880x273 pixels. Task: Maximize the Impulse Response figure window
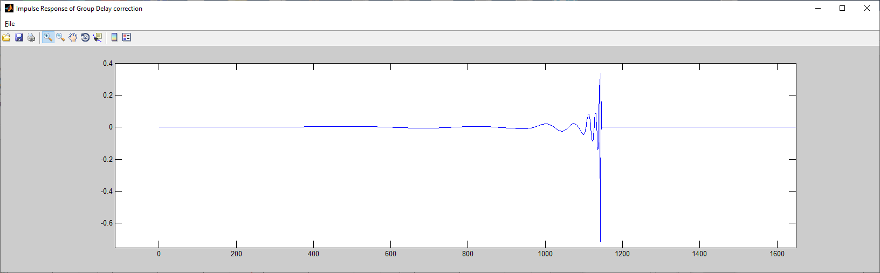pyautogui.click(x=842, y=8)
